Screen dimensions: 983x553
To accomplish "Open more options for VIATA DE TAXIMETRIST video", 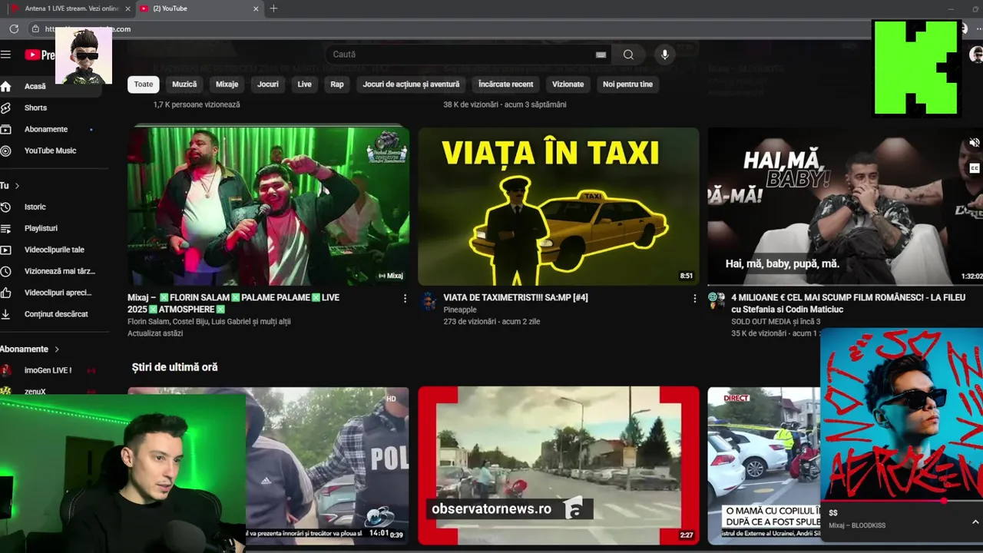I will (694, 298).
